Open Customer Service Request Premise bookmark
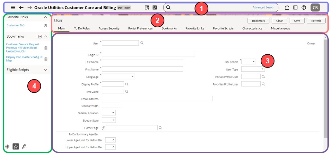Image resolution: width=331 pixels, height=155 pixels. (23, 48)
